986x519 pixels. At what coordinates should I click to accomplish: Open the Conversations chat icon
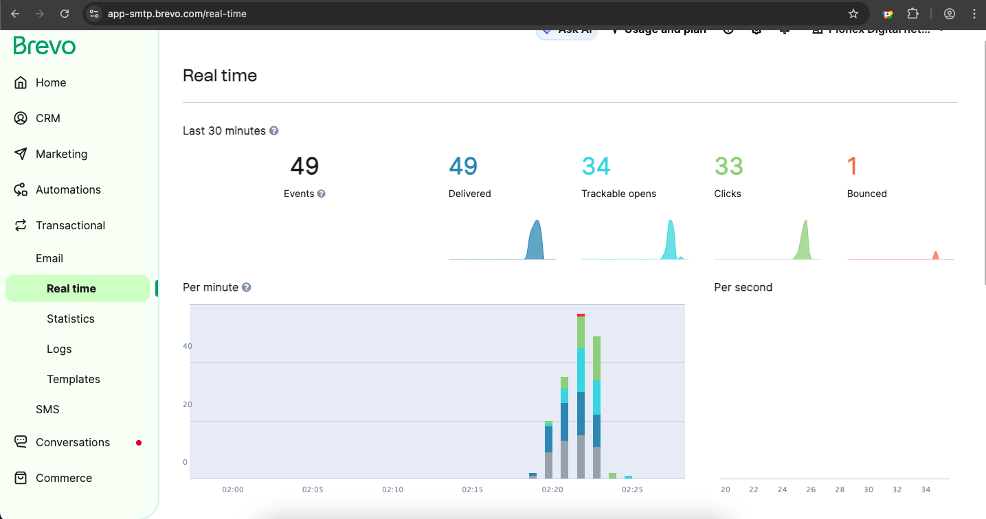(20, 441)
